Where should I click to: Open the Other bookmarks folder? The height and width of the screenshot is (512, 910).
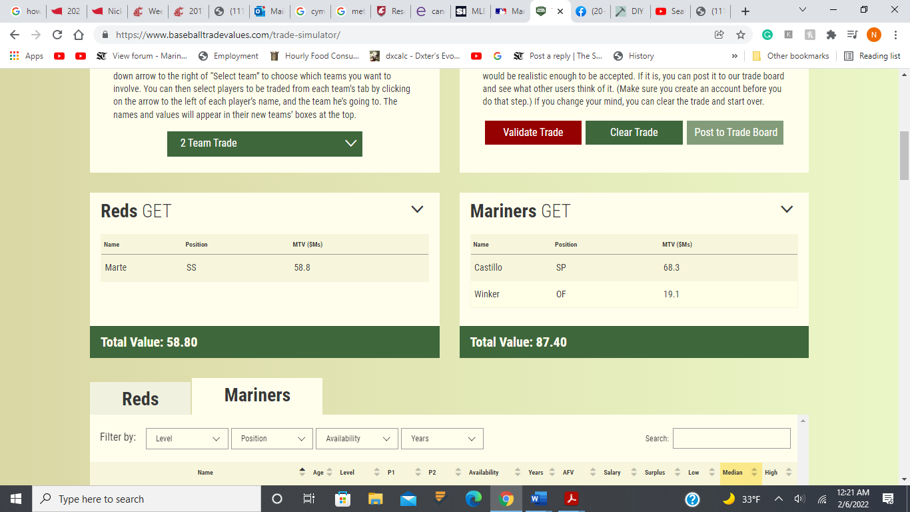coord(792,56)
